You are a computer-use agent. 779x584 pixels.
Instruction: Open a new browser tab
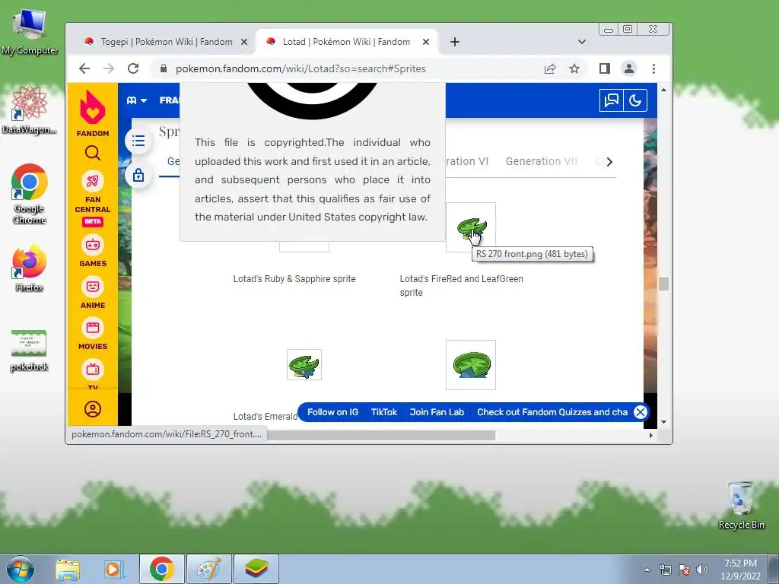tap(455, 43)
